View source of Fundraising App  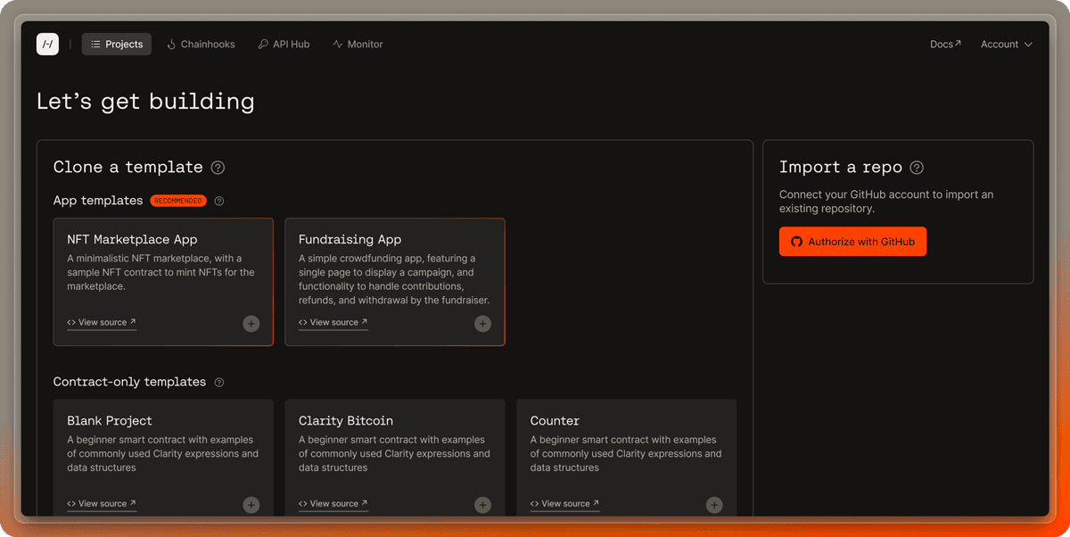[333, 323]
